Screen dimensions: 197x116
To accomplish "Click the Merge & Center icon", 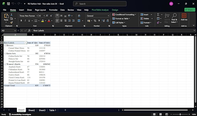I will coord(79,21).
